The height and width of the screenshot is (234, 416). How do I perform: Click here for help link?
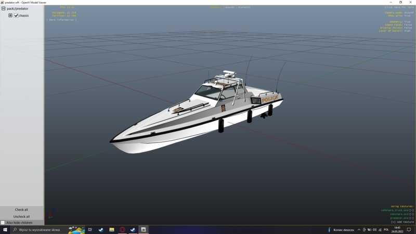(399, 7)
